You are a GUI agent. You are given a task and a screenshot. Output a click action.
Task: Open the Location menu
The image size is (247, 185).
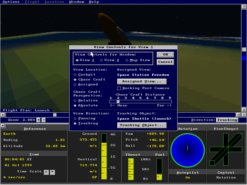(x=54, y=2)
